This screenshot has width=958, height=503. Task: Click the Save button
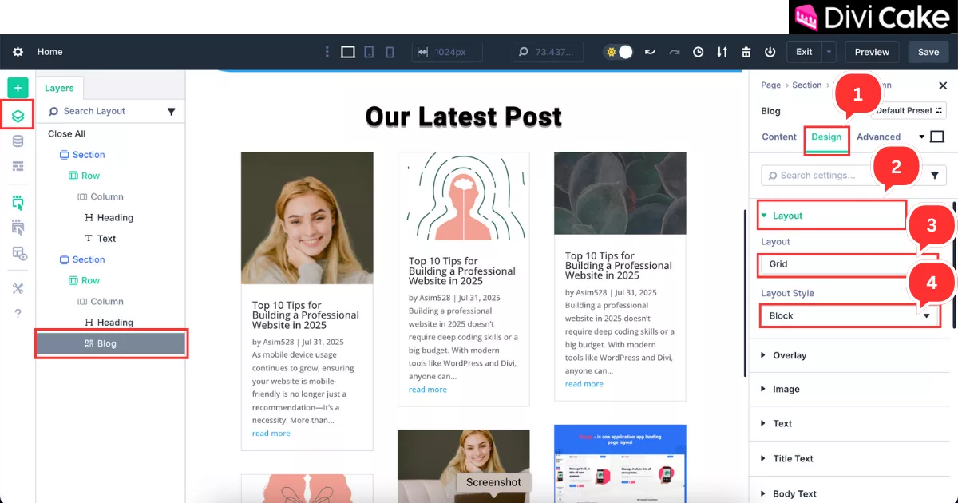tap(928, 52)
